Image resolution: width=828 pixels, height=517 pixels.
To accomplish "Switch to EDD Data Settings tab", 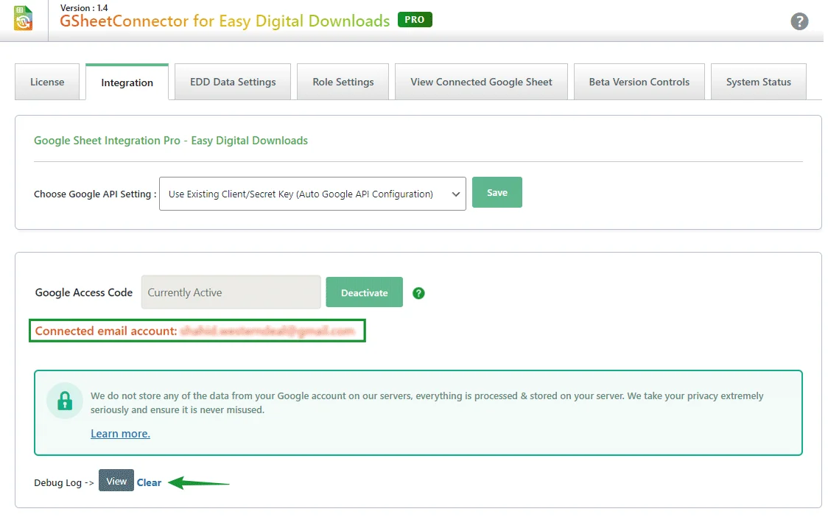I will tap(233, 82).
